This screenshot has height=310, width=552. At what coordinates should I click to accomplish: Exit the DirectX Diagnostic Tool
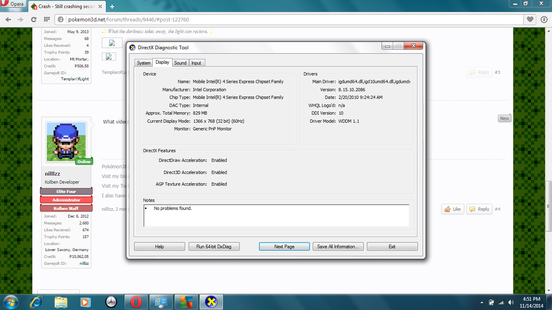(x=392, y=247)
